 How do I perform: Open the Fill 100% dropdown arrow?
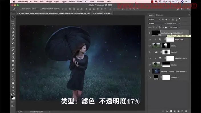[179, 27]
